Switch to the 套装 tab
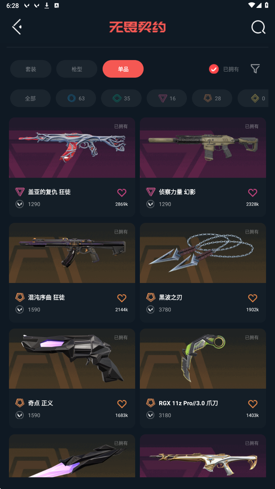Viewport: 275px width, 489px height. pos(31,69)
